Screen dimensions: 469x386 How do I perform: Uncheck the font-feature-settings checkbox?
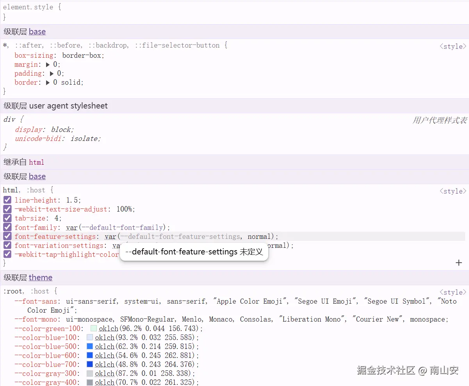click(7, 236)
